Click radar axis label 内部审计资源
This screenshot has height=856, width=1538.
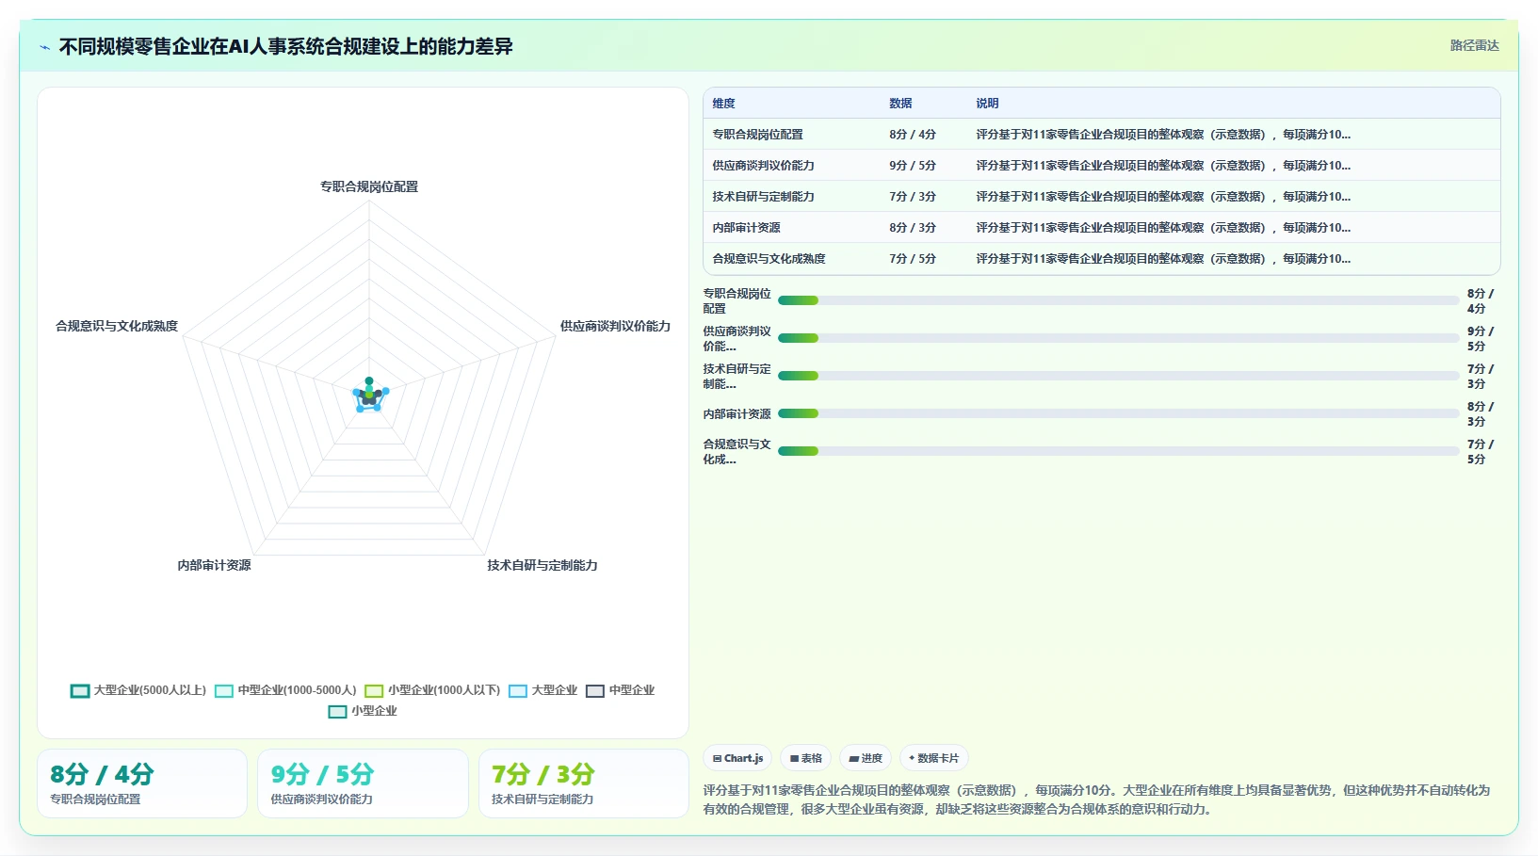214,565
